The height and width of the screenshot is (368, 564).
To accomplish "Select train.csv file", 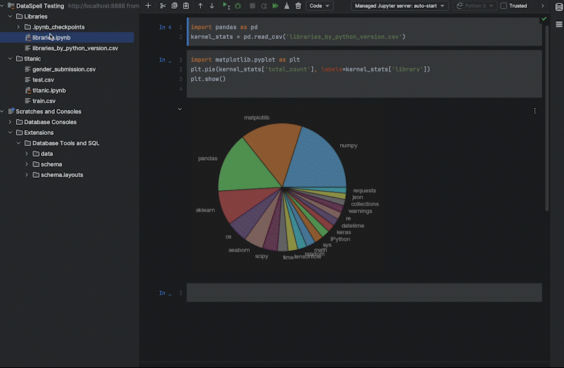I will click(44, 101).
